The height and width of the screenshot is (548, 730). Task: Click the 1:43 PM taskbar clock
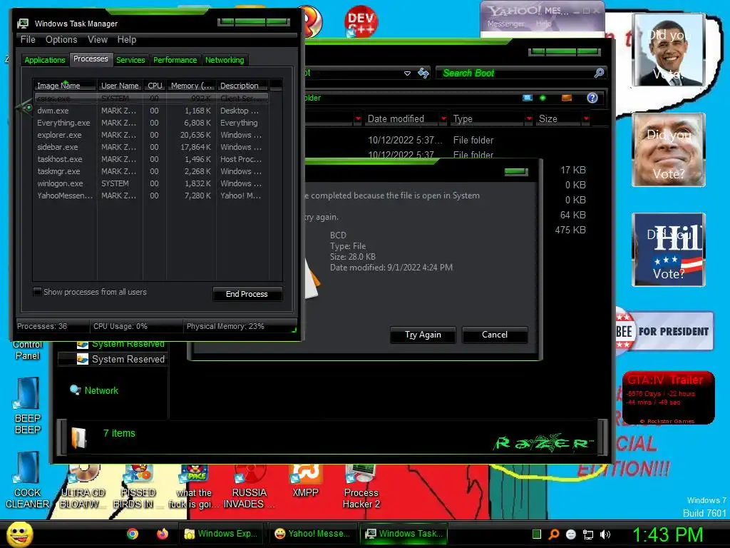(x=667, y=534)
